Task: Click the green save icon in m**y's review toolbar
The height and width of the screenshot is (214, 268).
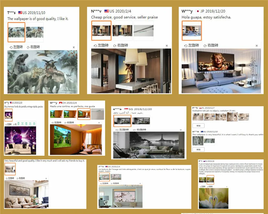Action: coord(26,124)
